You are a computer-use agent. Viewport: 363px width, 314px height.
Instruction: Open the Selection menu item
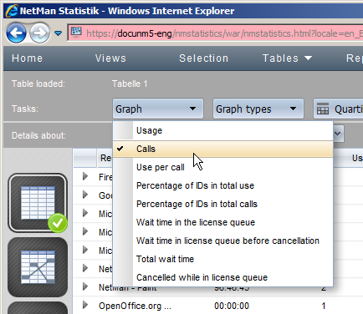[204, 58]
